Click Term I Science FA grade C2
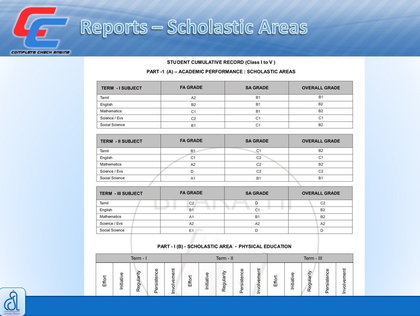 tap(193, 118)
